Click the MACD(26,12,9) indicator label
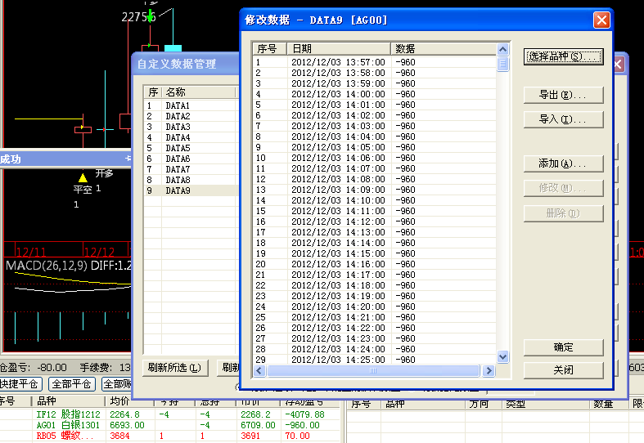Screen dimensions: 644x443 pyautogui.click(x=47, y=266)
